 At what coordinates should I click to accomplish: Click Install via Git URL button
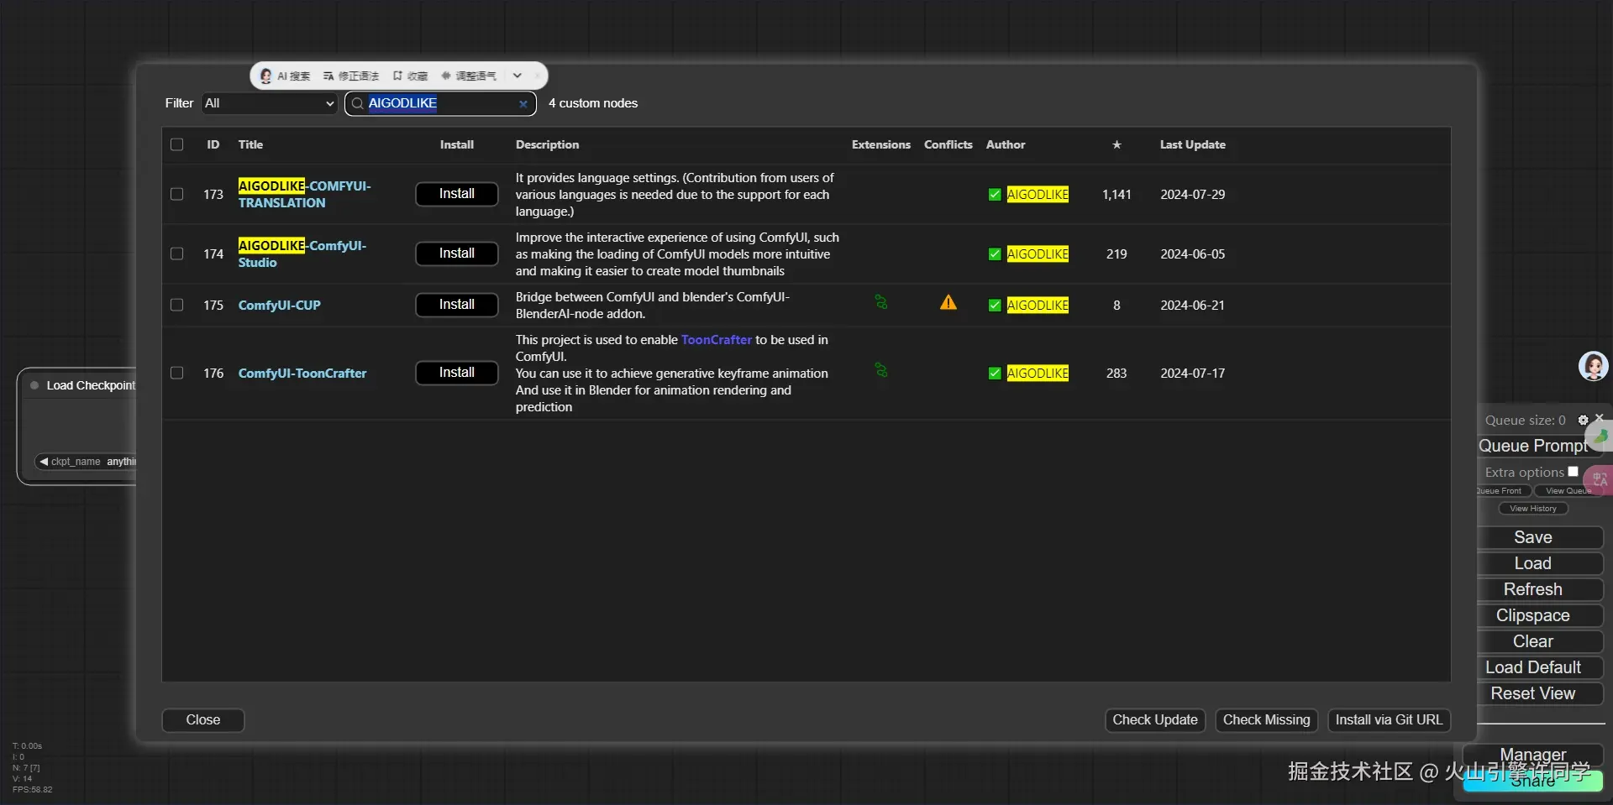coord(1390,720)
